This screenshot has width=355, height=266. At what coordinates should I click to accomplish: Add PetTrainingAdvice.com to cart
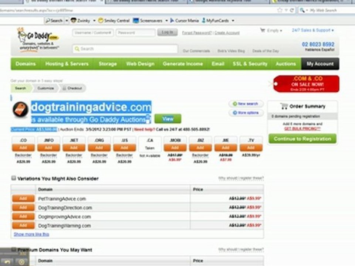[23, 199]
